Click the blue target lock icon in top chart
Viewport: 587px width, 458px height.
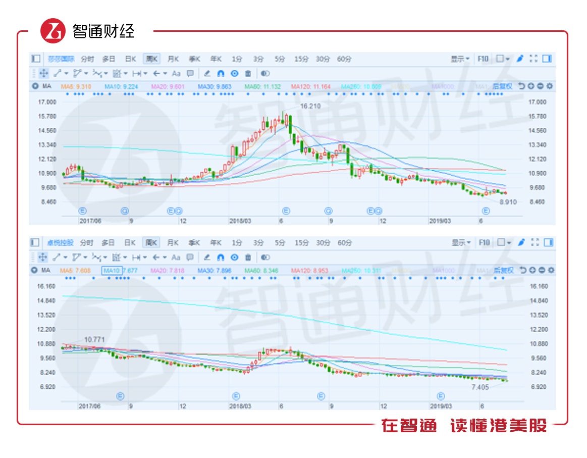235,73
